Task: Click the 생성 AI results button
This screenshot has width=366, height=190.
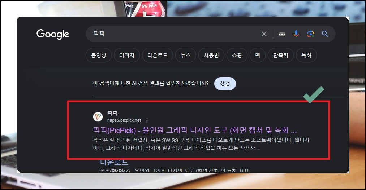Action: [x=225, y=83]
